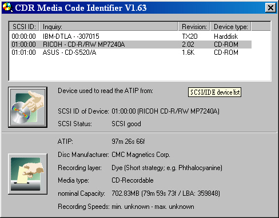This screenshot has height=218, width=279.
Task: Click the SCSI/IDE device list tooltip
Action: pos(214,92)
